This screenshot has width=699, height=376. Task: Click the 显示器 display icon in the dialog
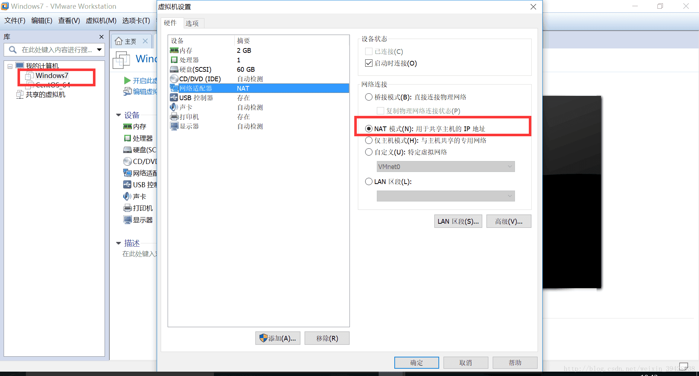pos(174,126)
